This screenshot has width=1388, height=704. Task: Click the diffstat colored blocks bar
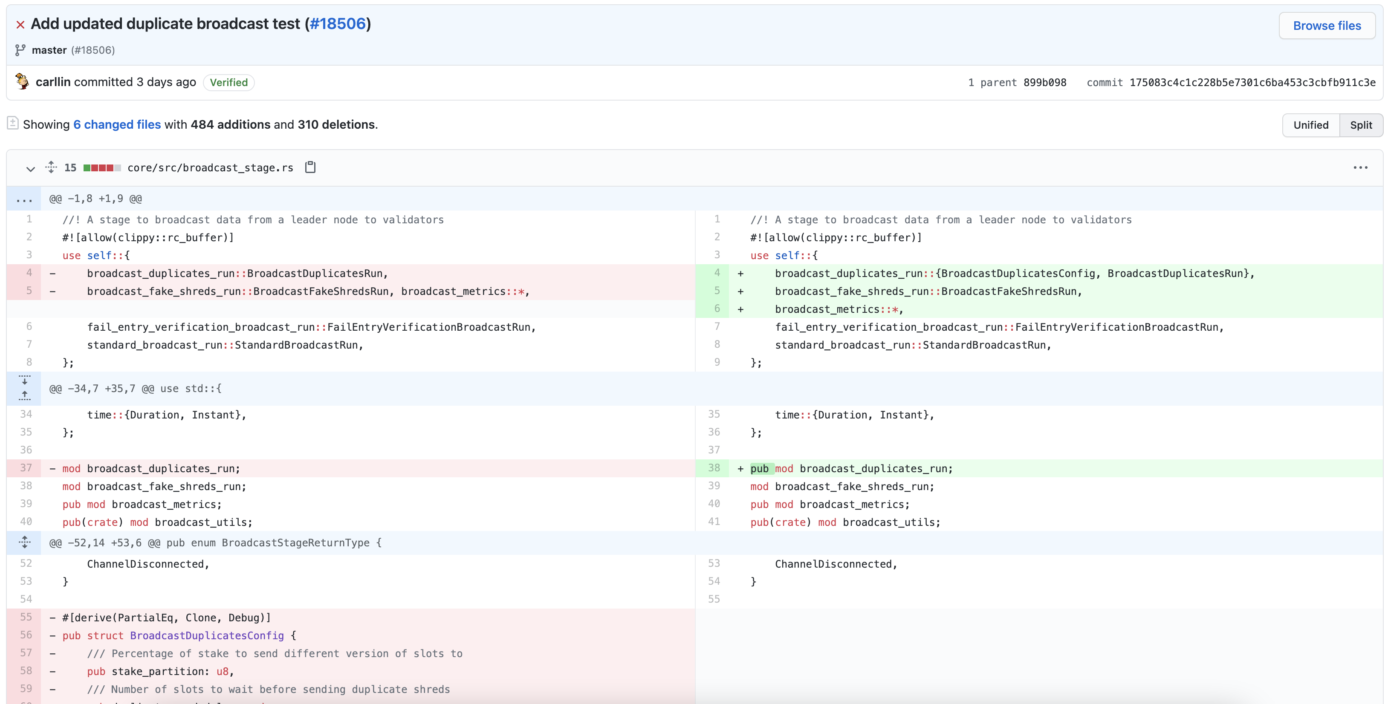click(102, 167)
